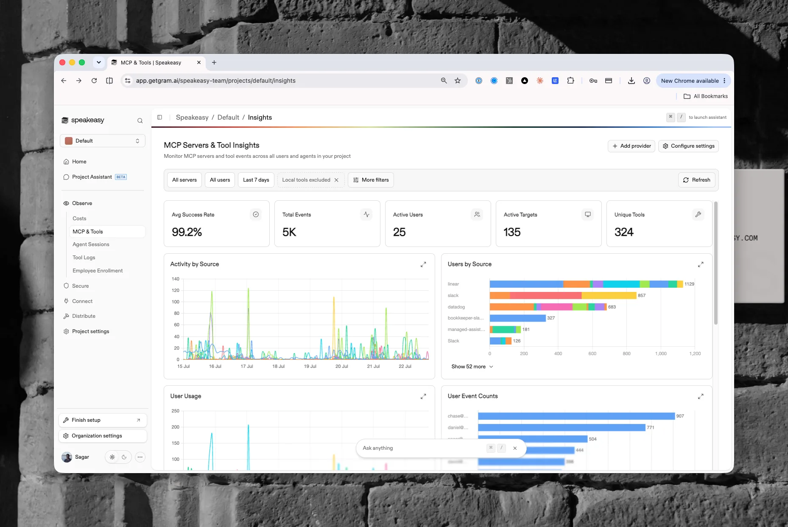Expand Show 52 more sources
Screen dimensions: 788x527
coord(472,367)
